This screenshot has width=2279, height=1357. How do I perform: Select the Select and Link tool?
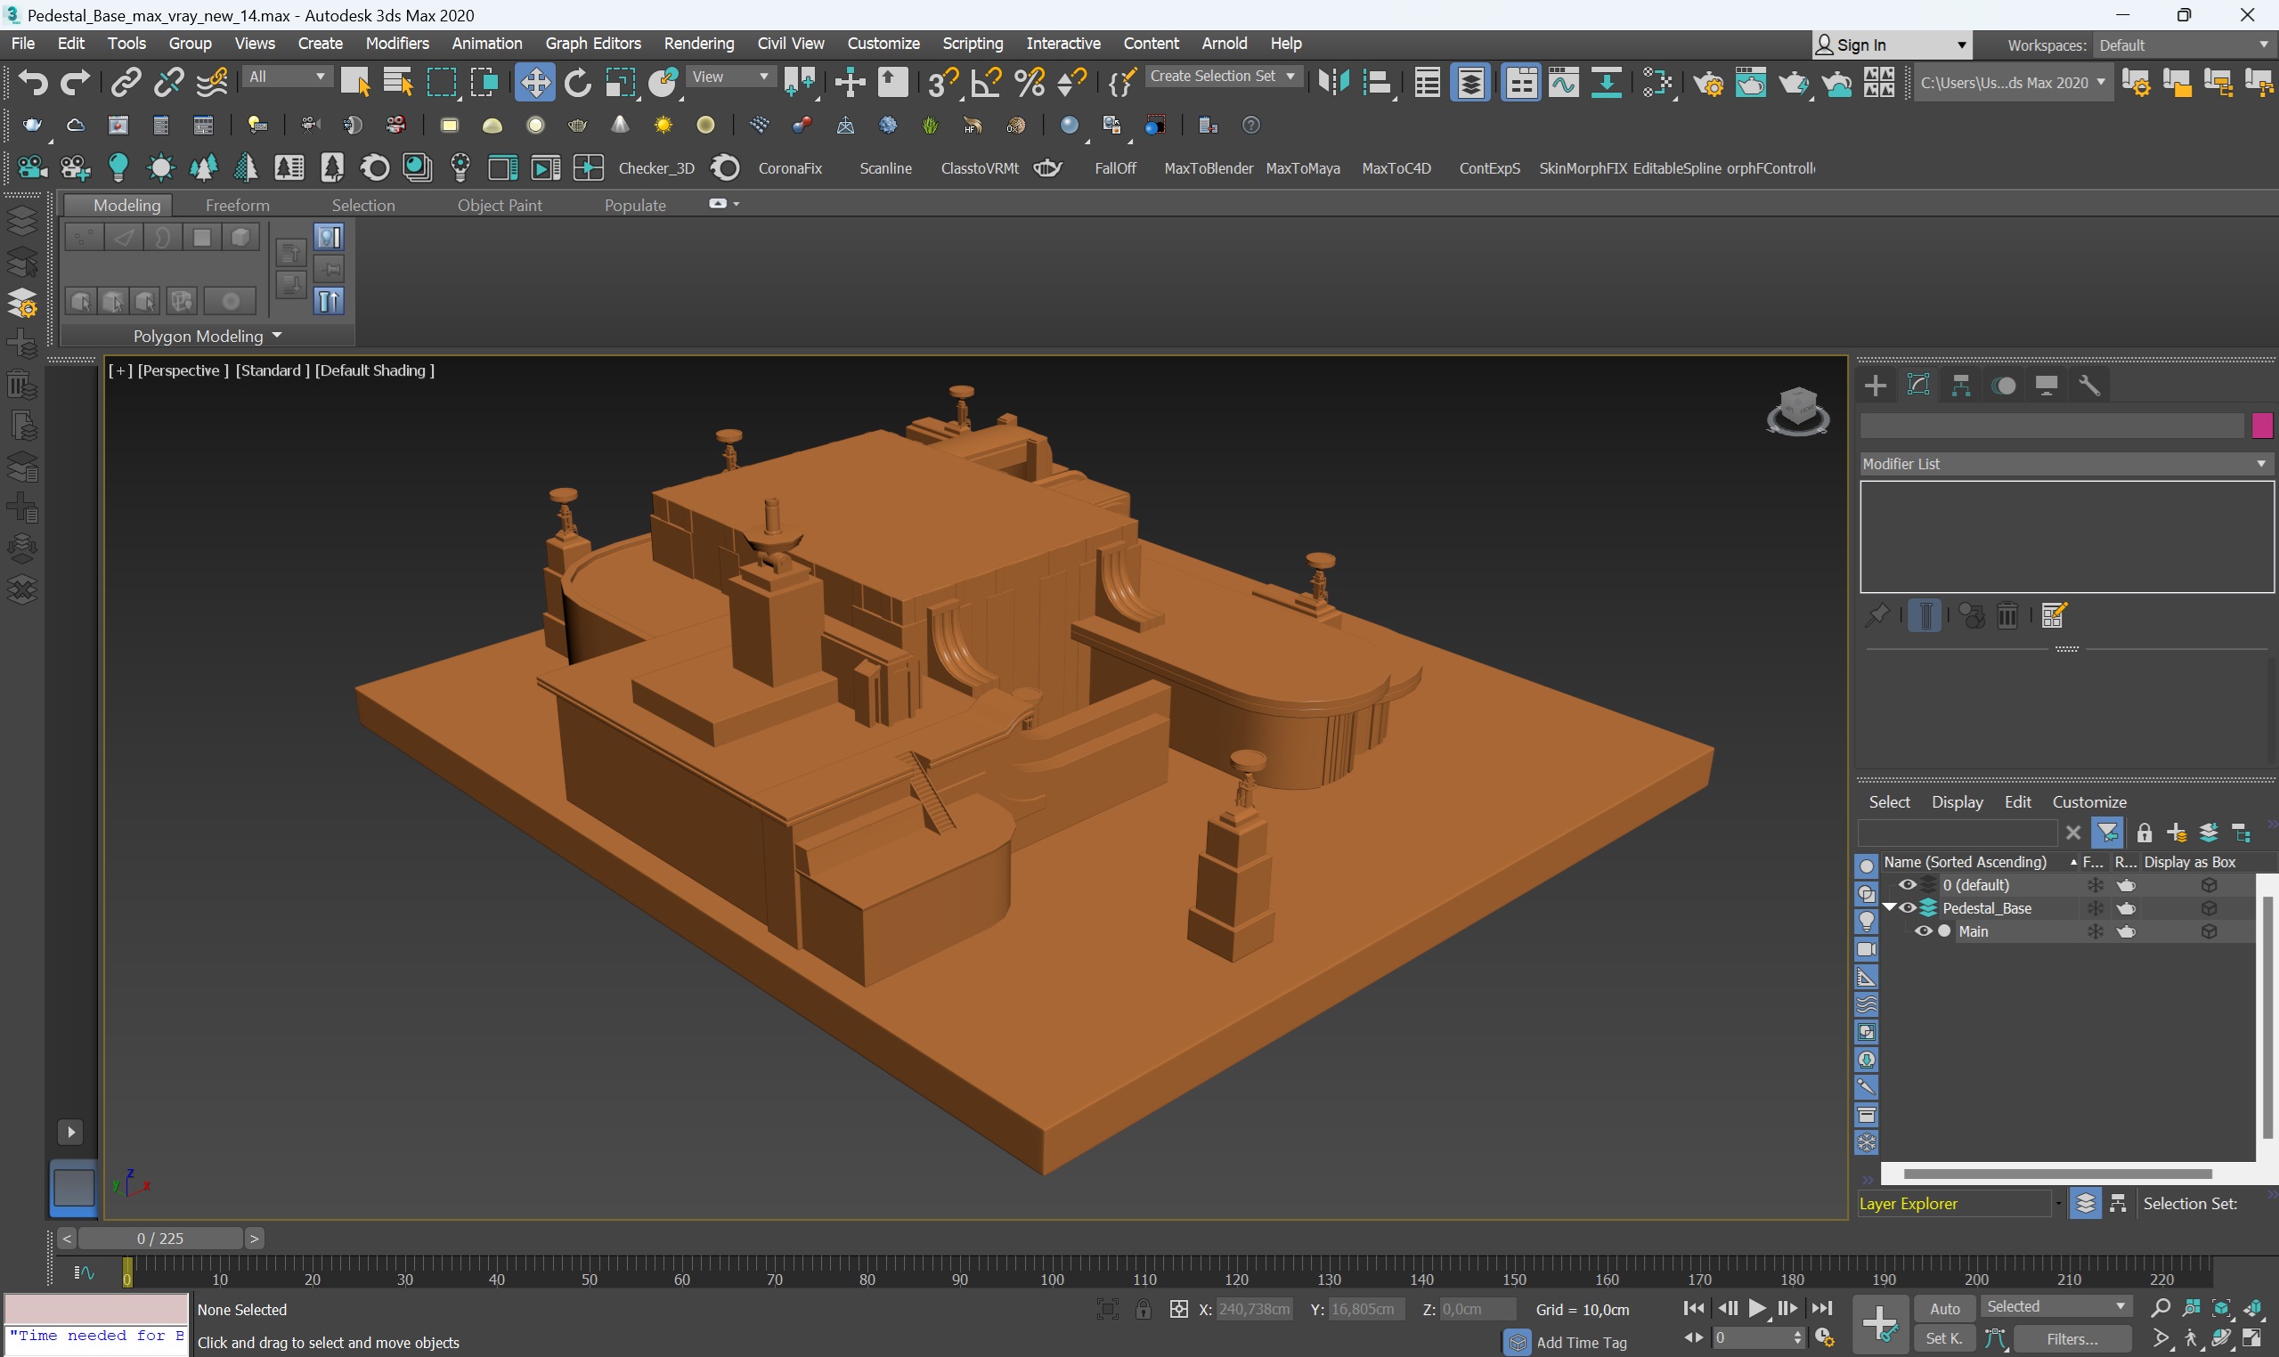click(x=126, y=83)
